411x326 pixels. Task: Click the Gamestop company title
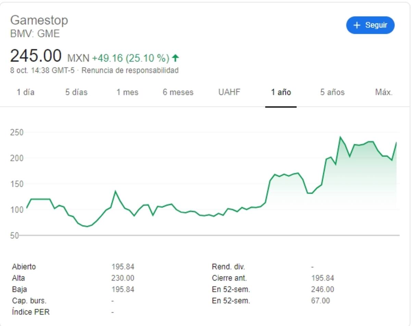click(x=39, y=20)
